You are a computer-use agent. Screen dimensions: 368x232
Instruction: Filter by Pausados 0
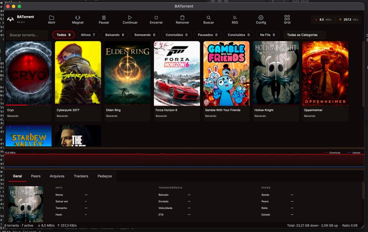tap(208, 35)
